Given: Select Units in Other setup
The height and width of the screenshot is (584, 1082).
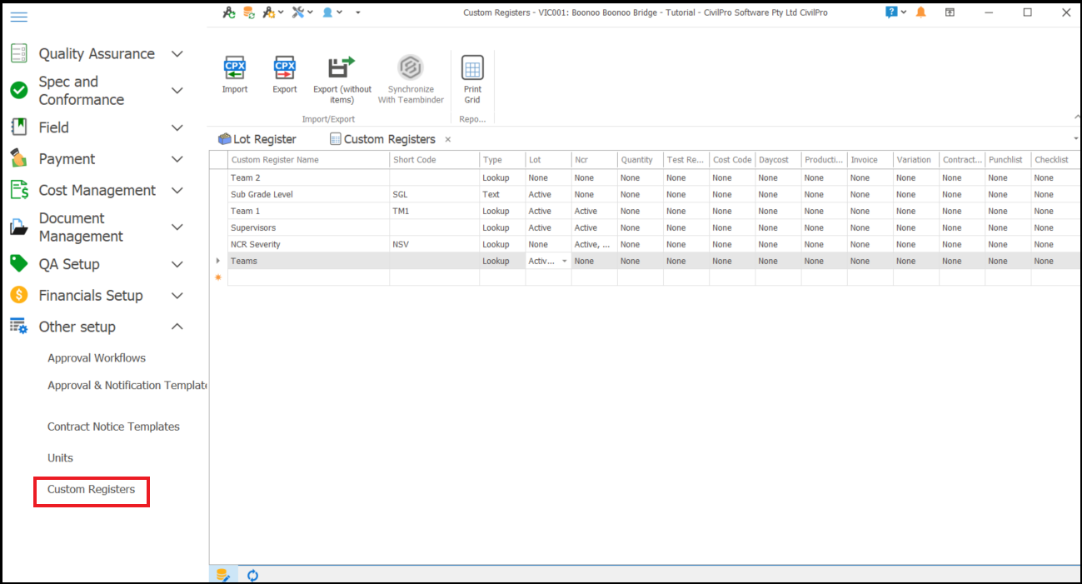Looking at the screenshot, I should pos(60,458).
